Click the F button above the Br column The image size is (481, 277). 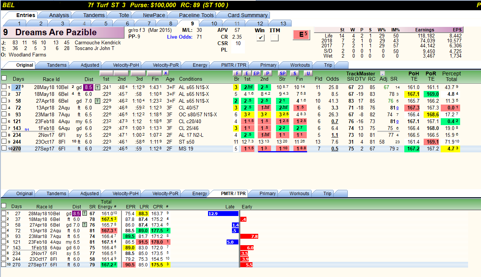click(237, 73)
